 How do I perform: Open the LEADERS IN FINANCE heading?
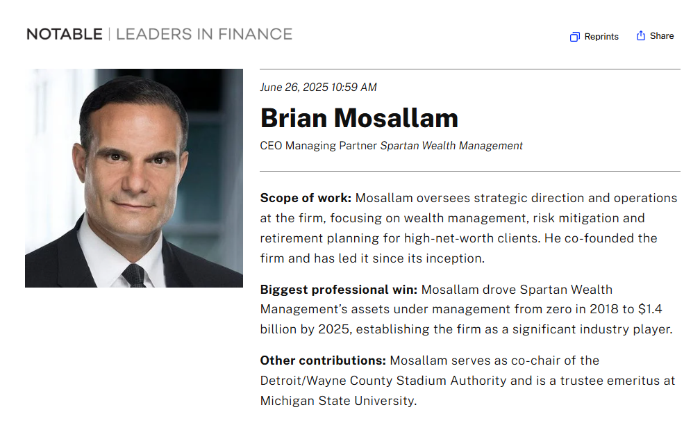tap(204, 34)
